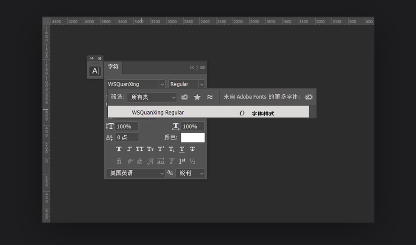Open the font style Regular dropdown
The width and height of the screenshot is (416, 245).
[187, 84]
